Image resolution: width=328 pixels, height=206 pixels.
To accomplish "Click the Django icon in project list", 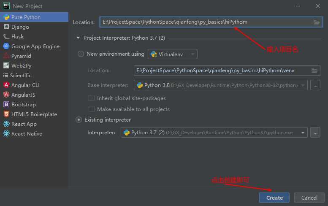I will point(6,27).
